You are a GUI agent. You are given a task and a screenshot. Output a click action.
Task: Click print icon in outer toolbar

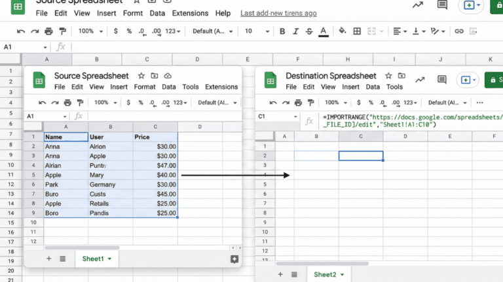48,31
